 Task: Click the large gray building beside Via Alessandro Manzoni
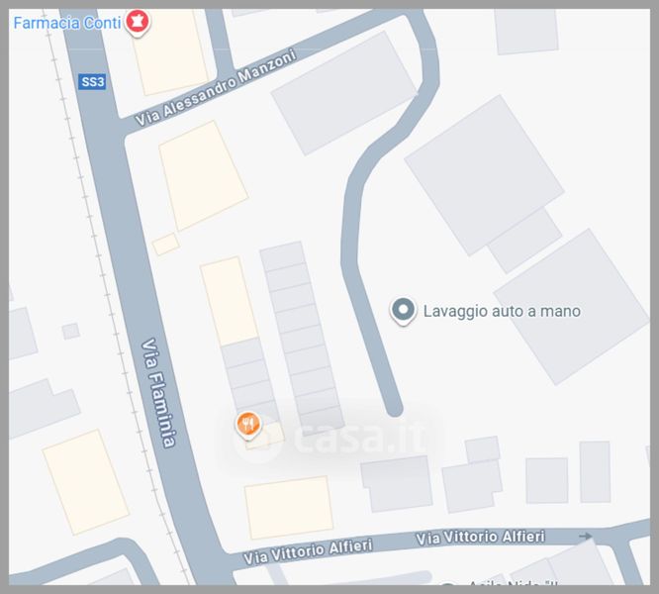pyautogui.click(x=343, y=93)
